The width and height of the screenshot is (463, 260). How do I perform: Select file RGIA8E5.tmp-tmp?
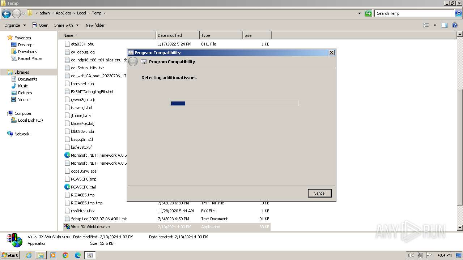pos(86,203)
